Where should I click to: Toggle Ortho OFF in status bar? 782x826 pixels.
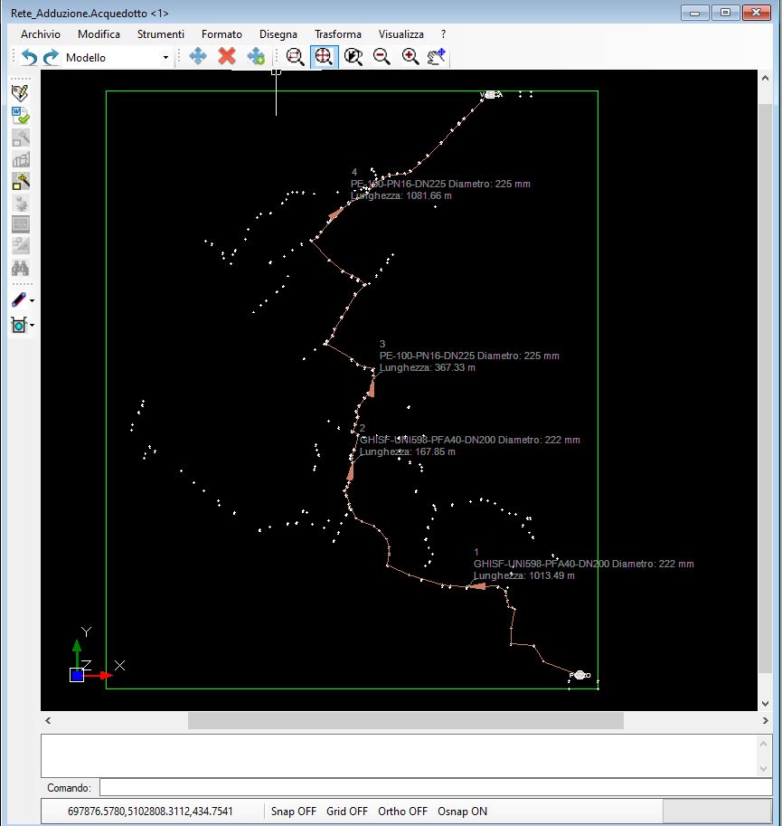click(x=402, y=812)
